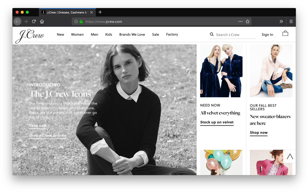Bookmark this page with the star icon
Screen dimensions: 308x192
click(x=247, y=21)
